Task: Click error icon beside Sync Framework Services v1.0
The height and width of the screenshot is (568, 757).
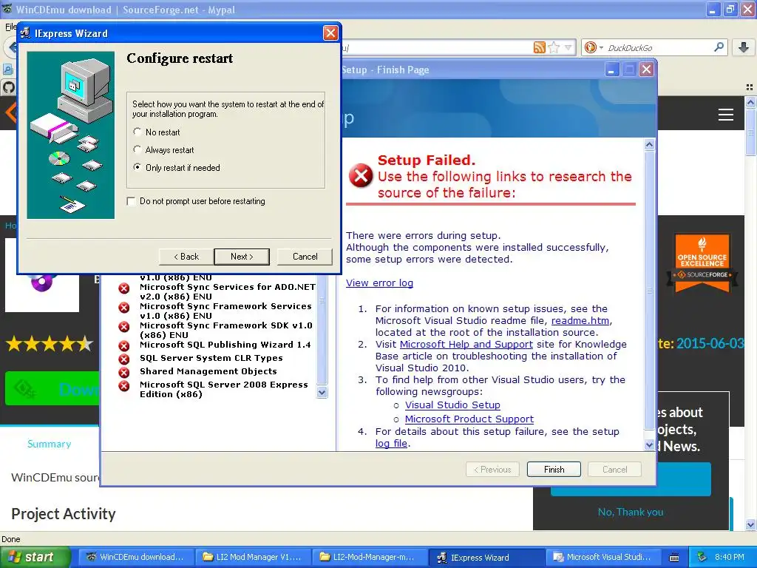Action: (124, 308)
